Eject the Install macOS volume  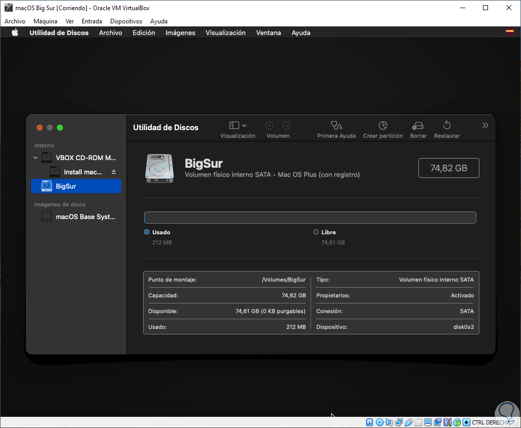pyautogui.click(x=114, y=172)
